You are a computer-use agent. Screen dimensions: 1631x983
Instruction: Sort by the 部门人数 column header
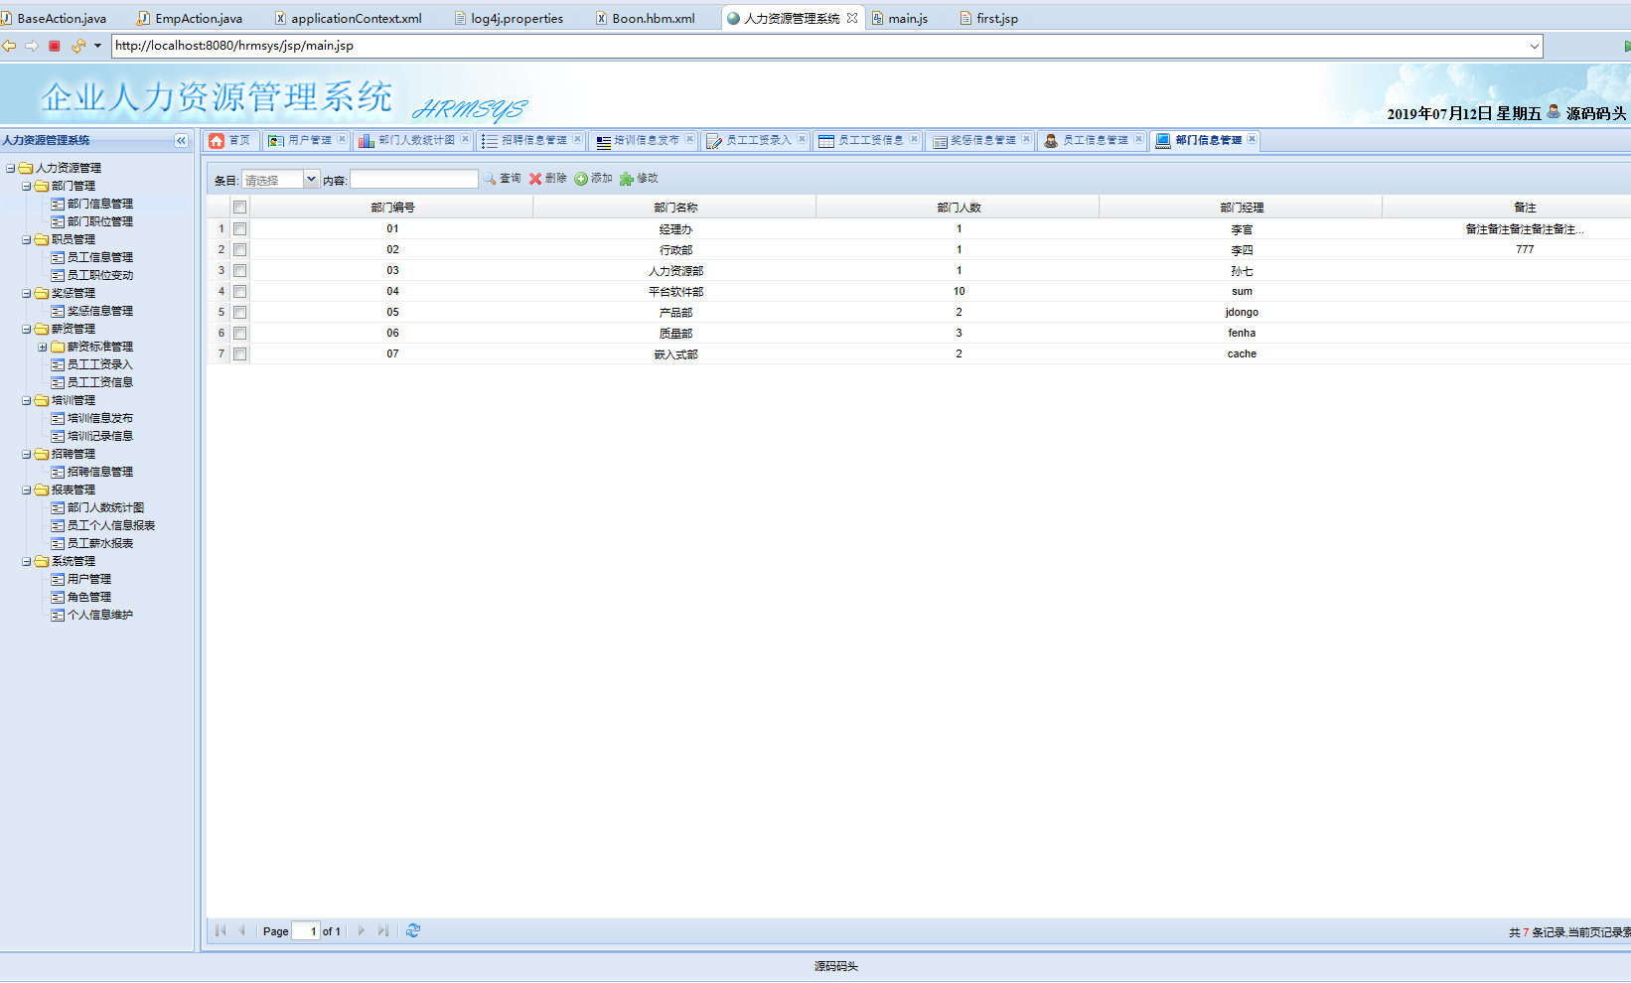coord(958,208)
